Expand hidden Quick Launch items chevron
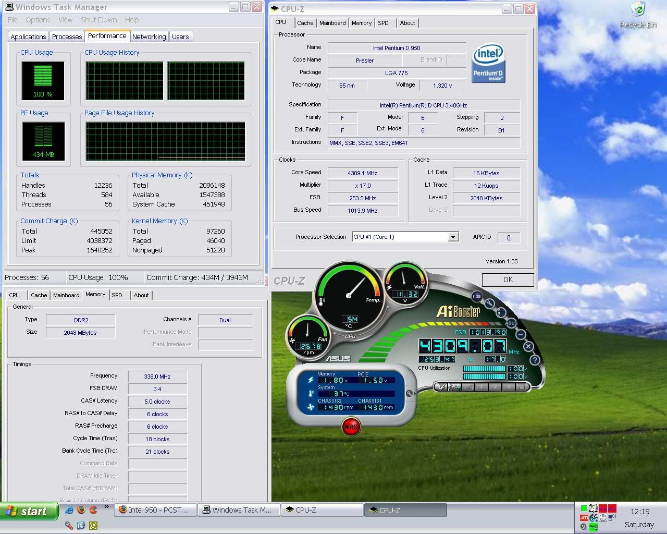The width and height of the screenshot is (667, 534). tap(107, 507)
